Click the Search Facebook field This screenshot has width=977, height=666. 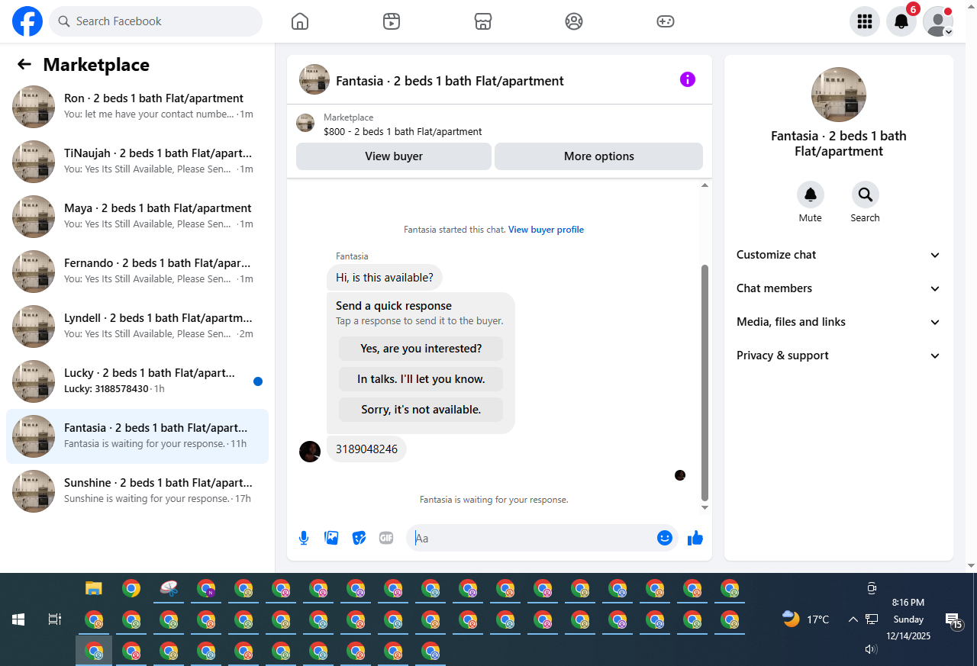[x=156, y=21]
